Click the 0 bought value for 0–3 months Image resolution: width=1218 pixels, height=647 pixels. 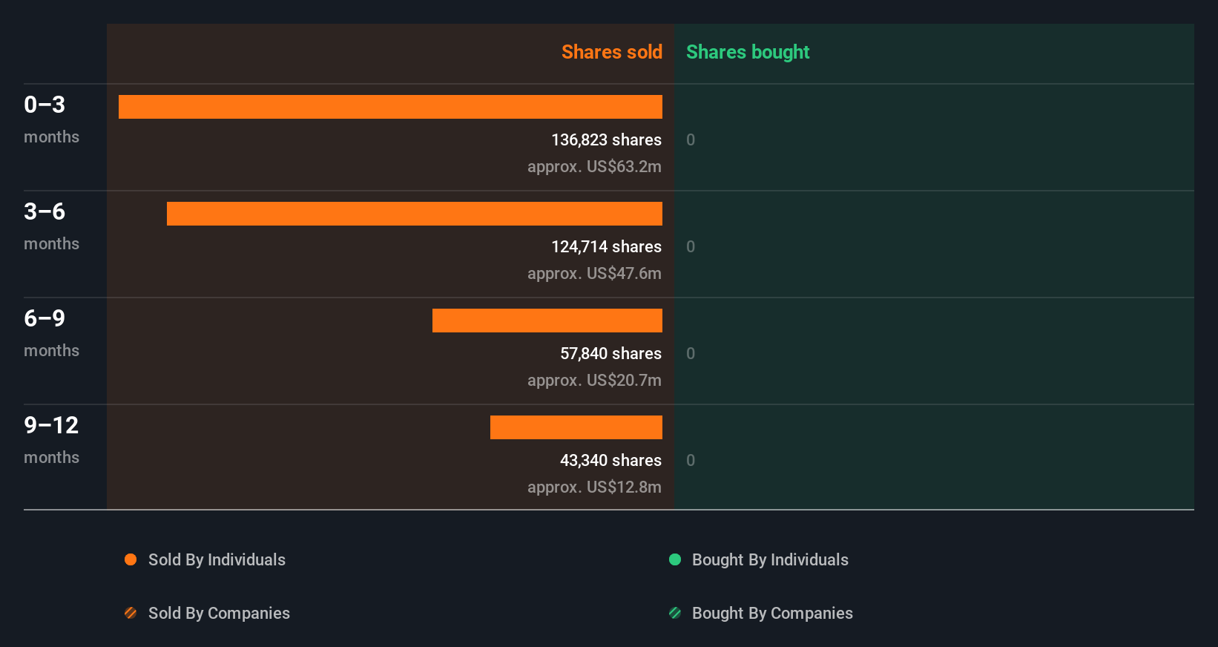(691, 139)
